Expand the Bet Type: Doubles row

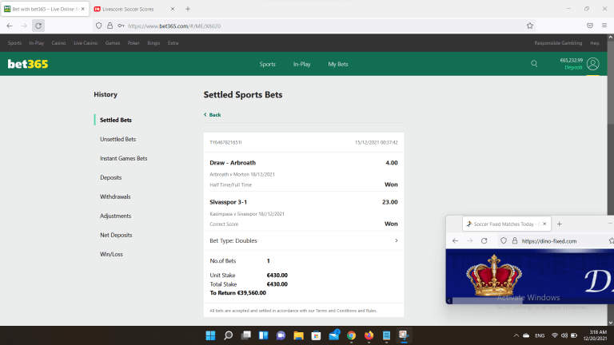396,240
